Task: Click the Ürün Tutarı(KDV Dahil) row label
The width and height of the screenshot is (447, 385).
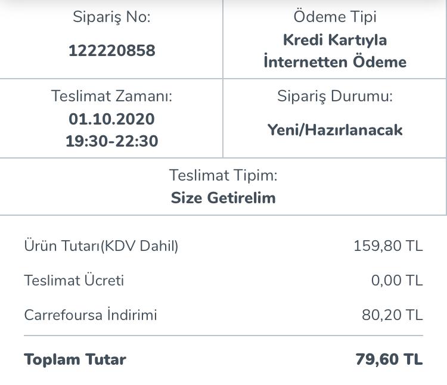Action: [x=101, y=246]
